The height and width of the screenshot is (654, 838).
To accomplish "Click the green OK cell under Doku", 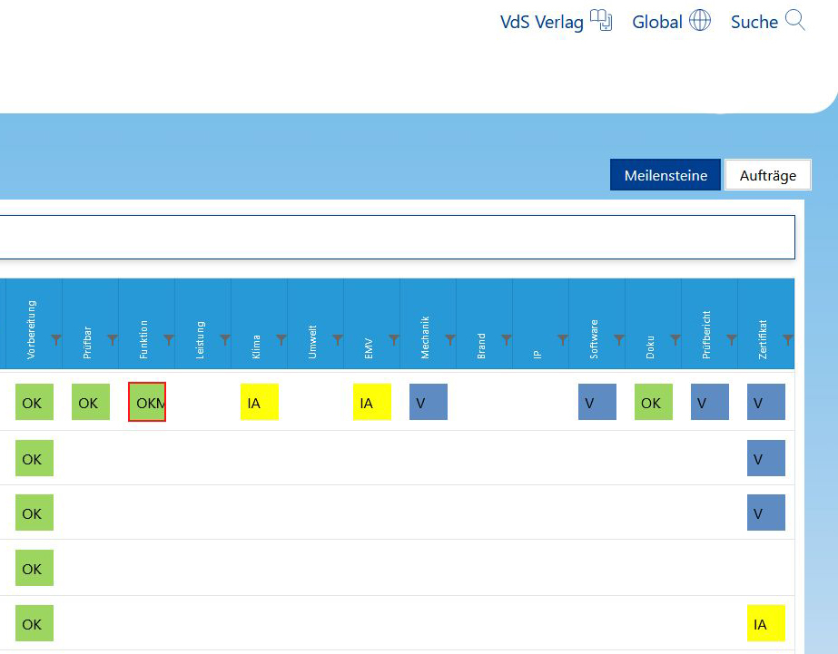I will pos(654,402).
